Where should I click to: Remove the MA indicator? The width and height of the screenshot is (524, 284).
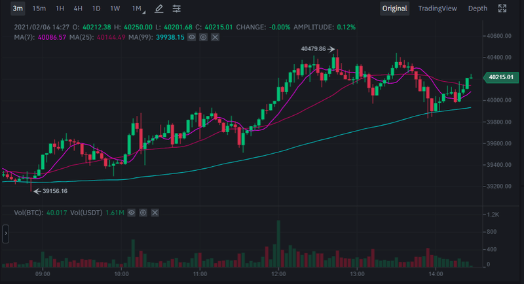point(215,37)
